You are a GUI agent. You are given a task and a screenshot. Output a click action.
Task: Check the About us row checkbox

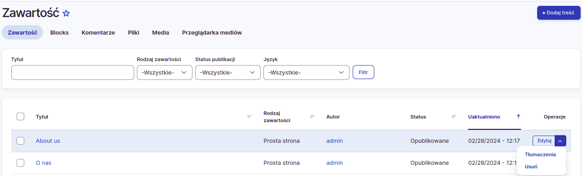tap(20, 141)
